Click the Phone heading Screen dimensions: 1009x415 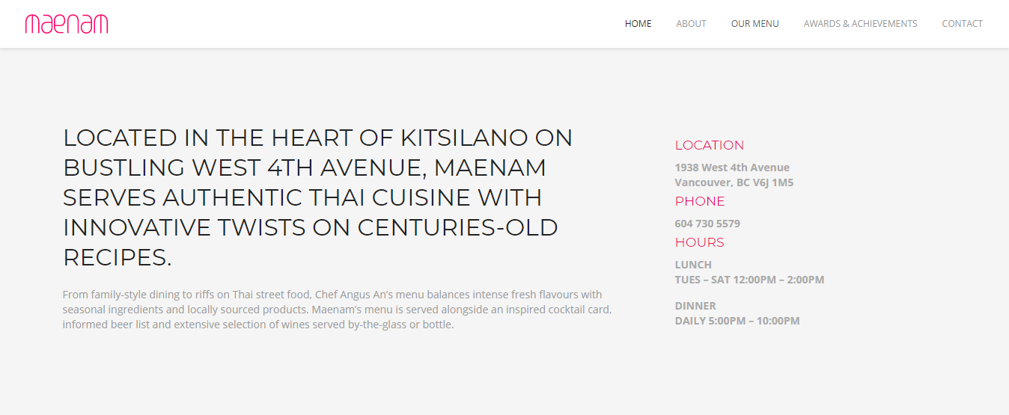pos(700,201)
